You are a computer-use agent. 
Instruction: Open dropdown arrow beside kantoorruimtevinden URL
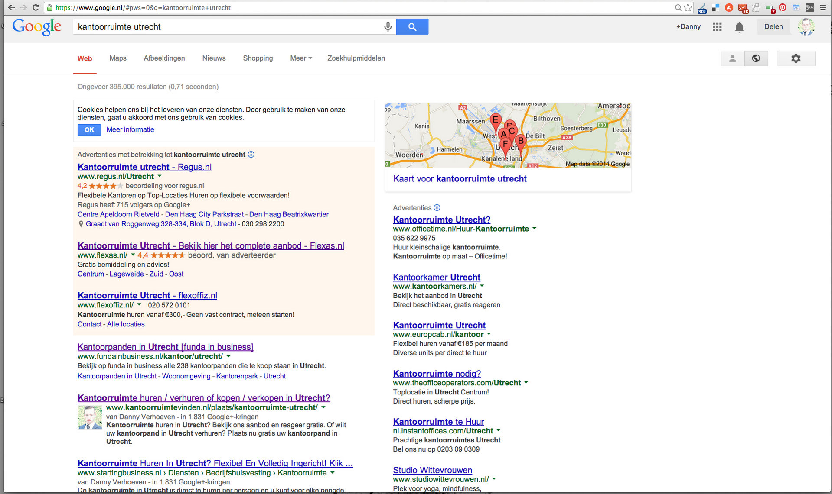323,407
